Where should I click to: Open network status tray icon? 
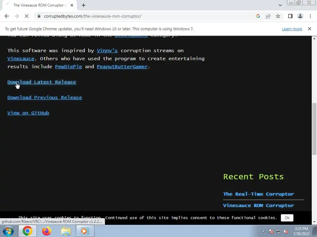tap(278, 231)
